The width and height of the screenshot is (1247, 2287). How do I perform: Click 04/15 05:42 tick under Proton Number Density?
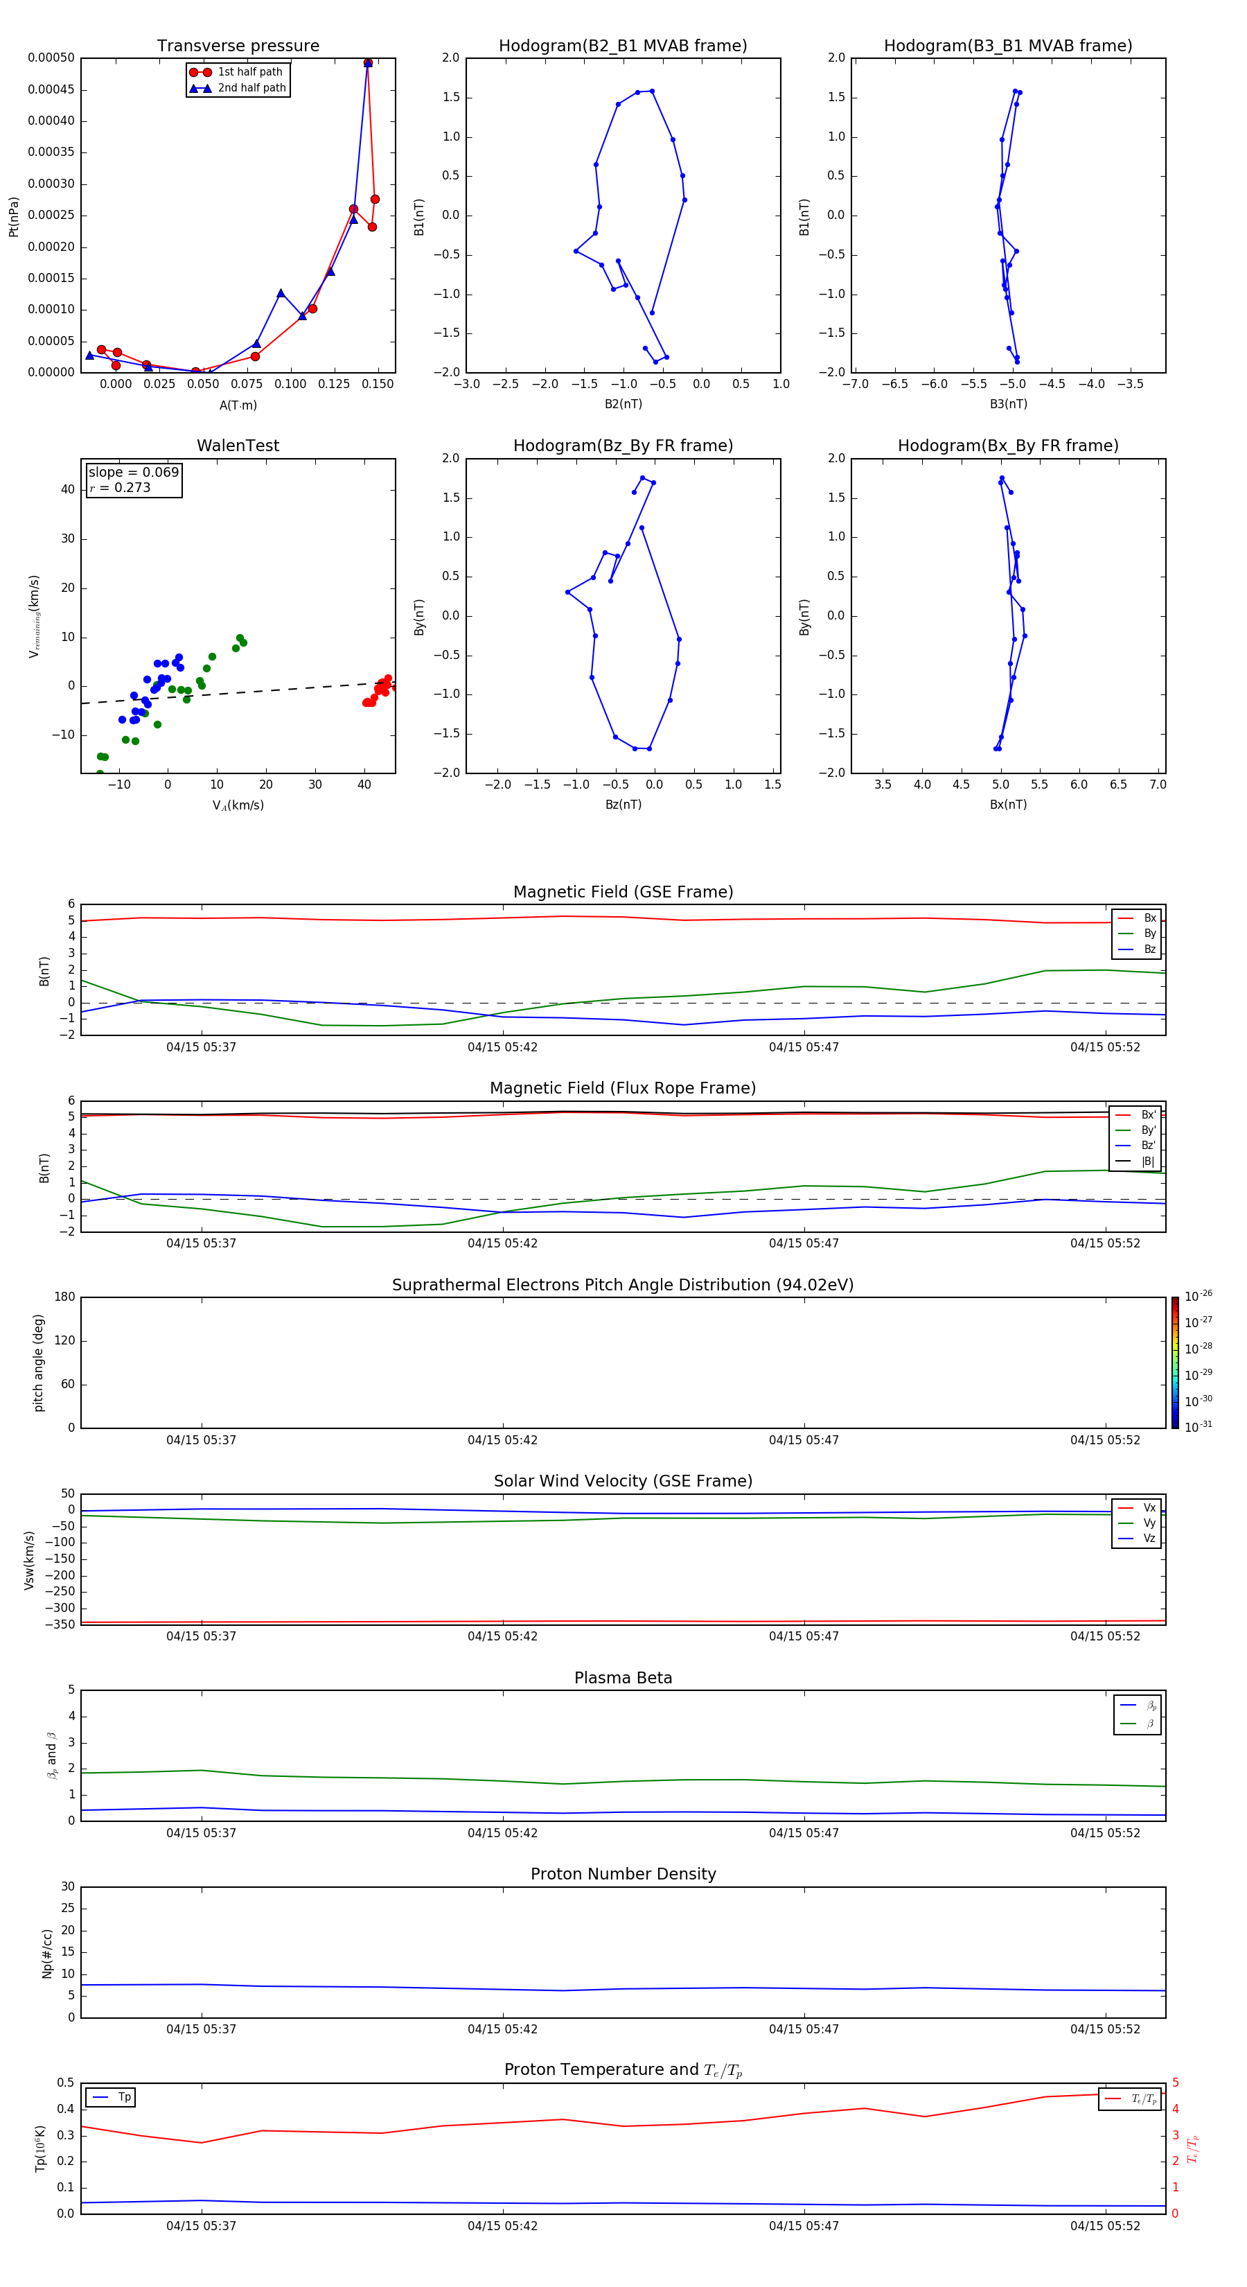tap(502, 2028)
